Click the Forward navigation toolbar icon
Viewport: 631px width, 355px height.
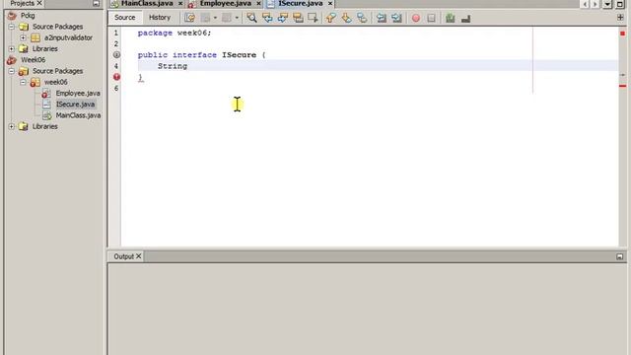pos(227,18)
